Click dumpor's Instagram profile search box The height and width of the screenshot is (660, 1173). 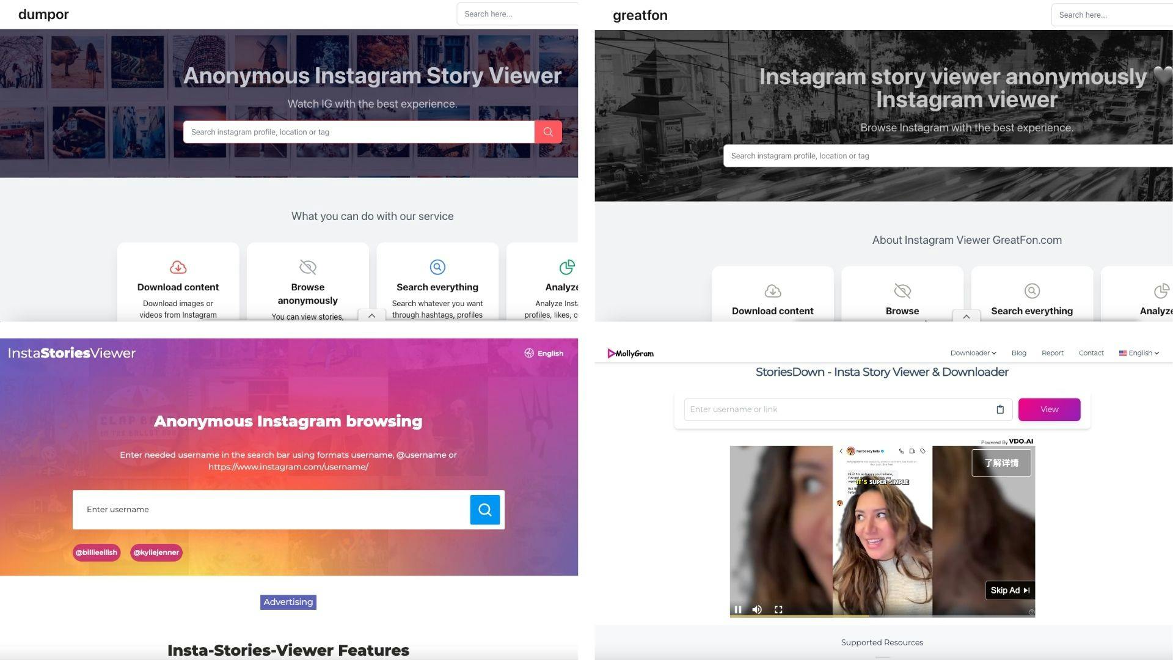pos(359,132)
